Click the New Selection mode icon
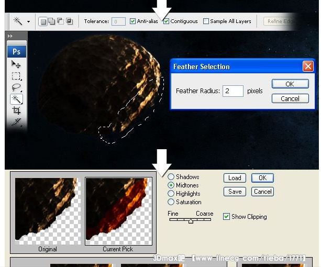The image size is (321, 267). pos(43,21)
